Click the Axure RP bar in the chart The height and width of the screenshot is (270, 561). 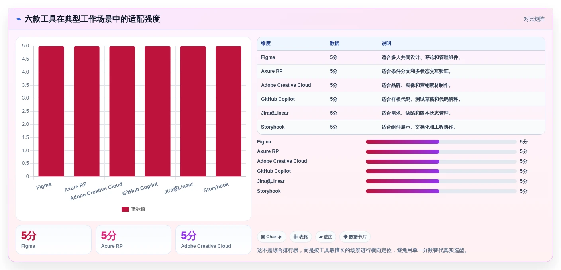click(86, 111)
